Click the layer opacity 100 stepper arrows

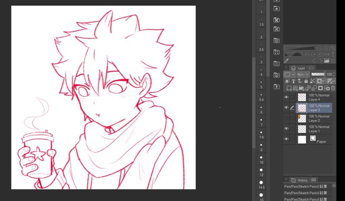click(334, 74)
